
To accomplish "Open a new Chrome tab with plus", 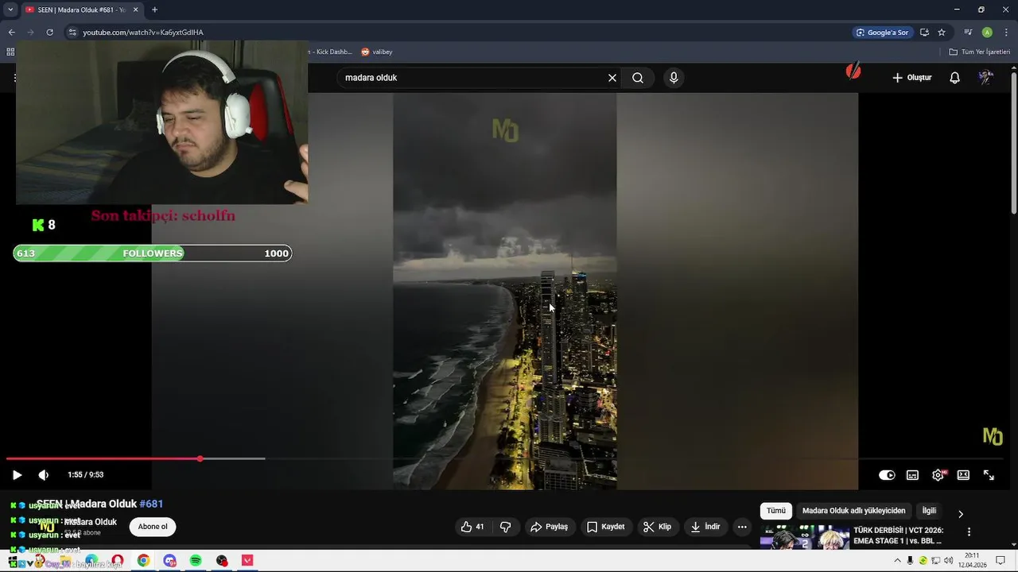I will pyautogui.click(x=154, y=10).
